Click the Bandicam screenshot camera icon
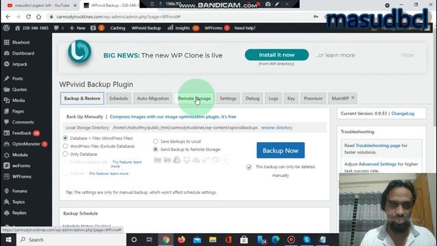Viewport: 437px width, 246px height. 268,4
